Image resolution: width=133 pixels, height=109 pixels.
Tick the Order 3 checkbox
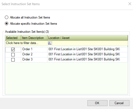click(13, 60)
